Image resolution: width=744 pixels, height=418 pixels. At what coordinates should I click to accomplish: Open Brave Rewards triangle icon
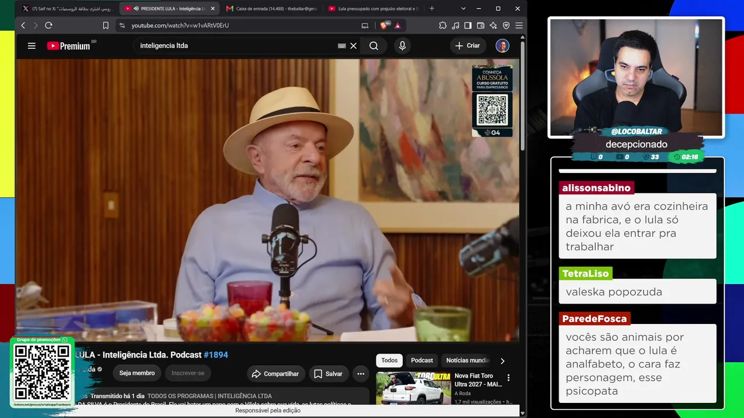(398, 26)
